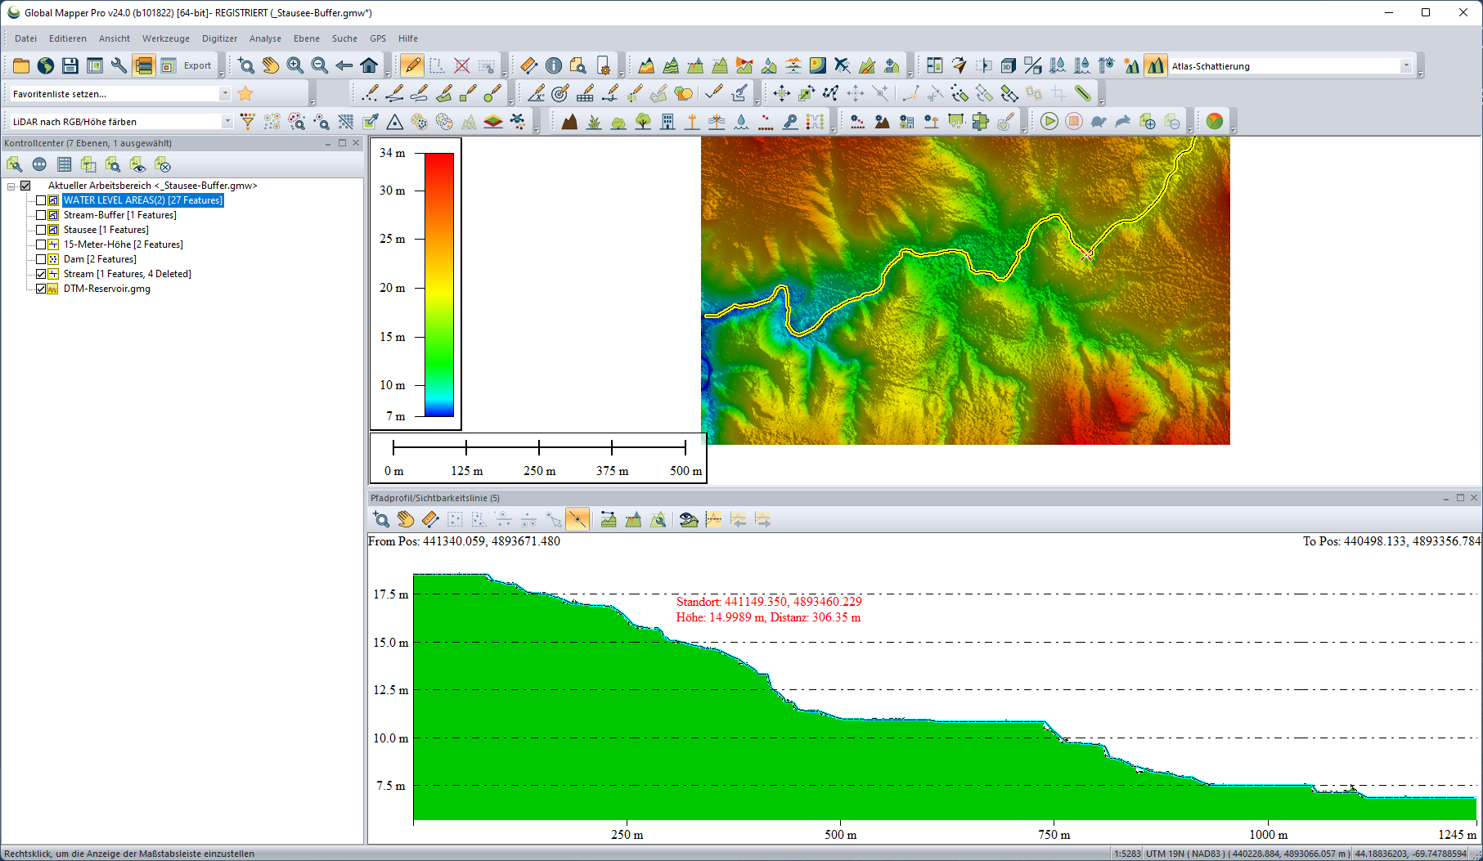The height and width of the screenshot is (861, 1483).
Task: Open the Ansicht menu
Action: click(x=115, y=38)
